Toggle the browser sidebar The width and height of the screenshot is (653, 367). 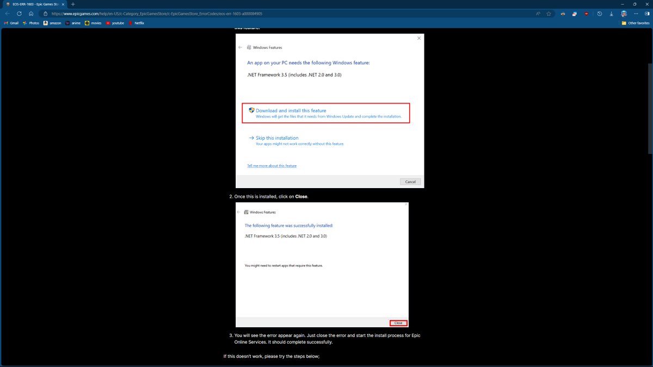[x=647, y=14]
